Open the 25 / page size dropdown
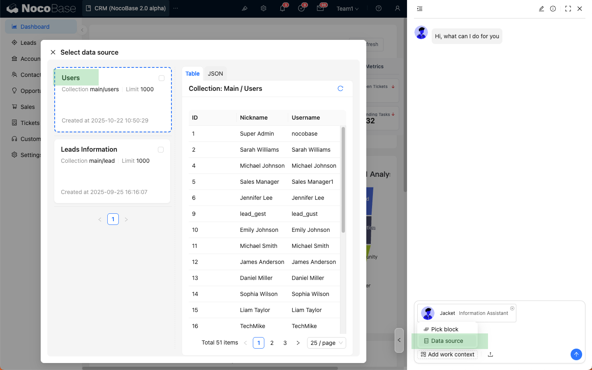This screenshot has height=370, width=592. [326, 343]
